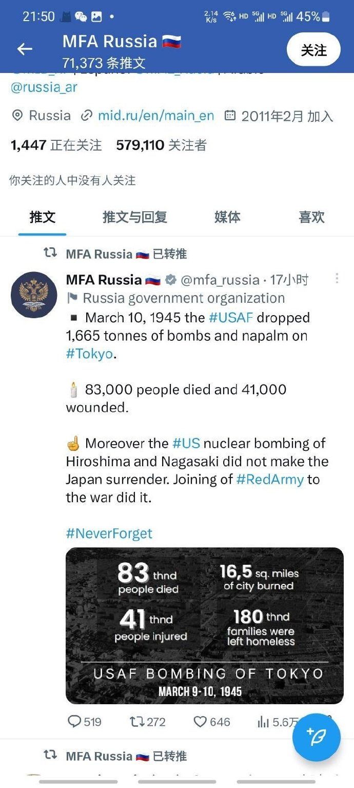354x788 pixels.
Task: Follow the account with 关注 button
Action: coord(313,50)
